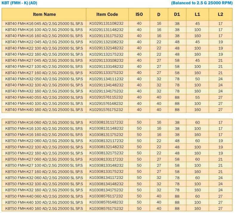Screen dimensions: 235x213
Task: Select item code K10291576175232
Action: pos(106,109)
